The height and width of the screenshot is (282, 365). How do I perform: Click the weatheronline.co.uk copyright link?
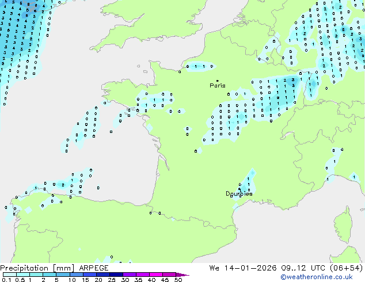click(x=317, y=277)
